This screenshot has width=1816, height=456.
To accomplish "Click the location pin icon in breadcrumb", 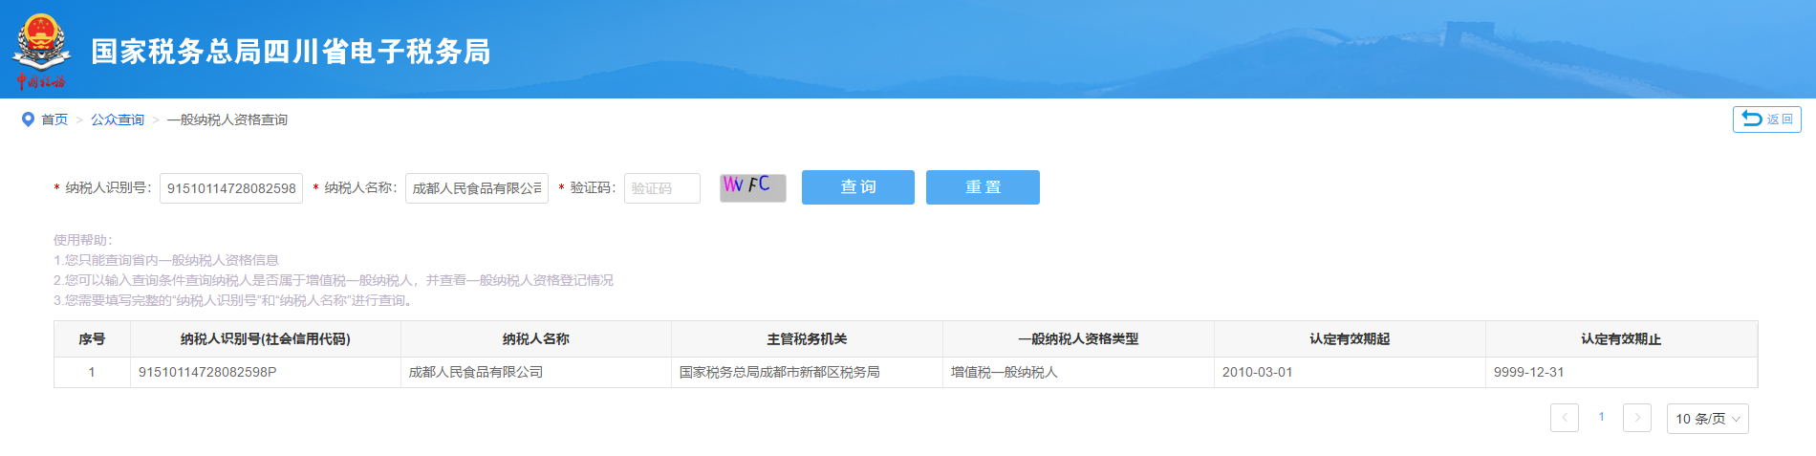I will tap(28, 119).
